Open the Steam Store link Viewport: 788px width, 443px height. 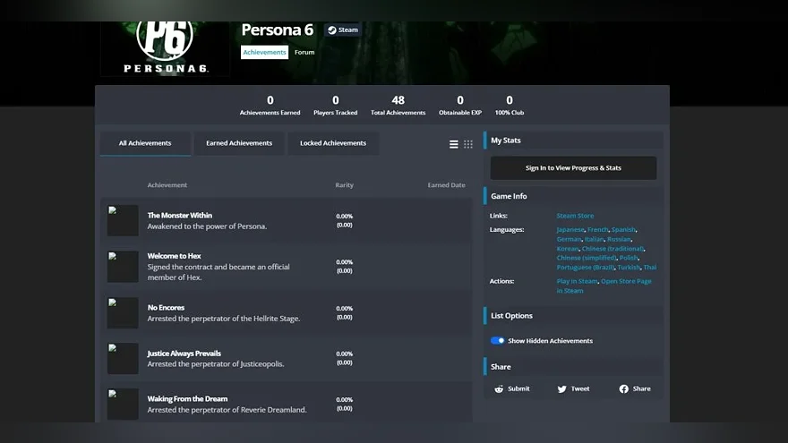click(575, 216)
